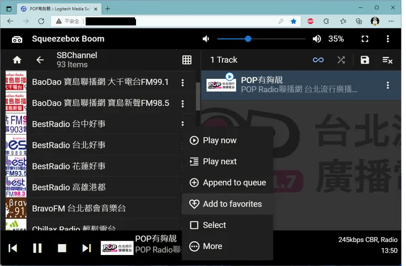This screenshot has width=406, height=266.
Task: Click the not-secure site warning indicator
Action: [67, 21]
